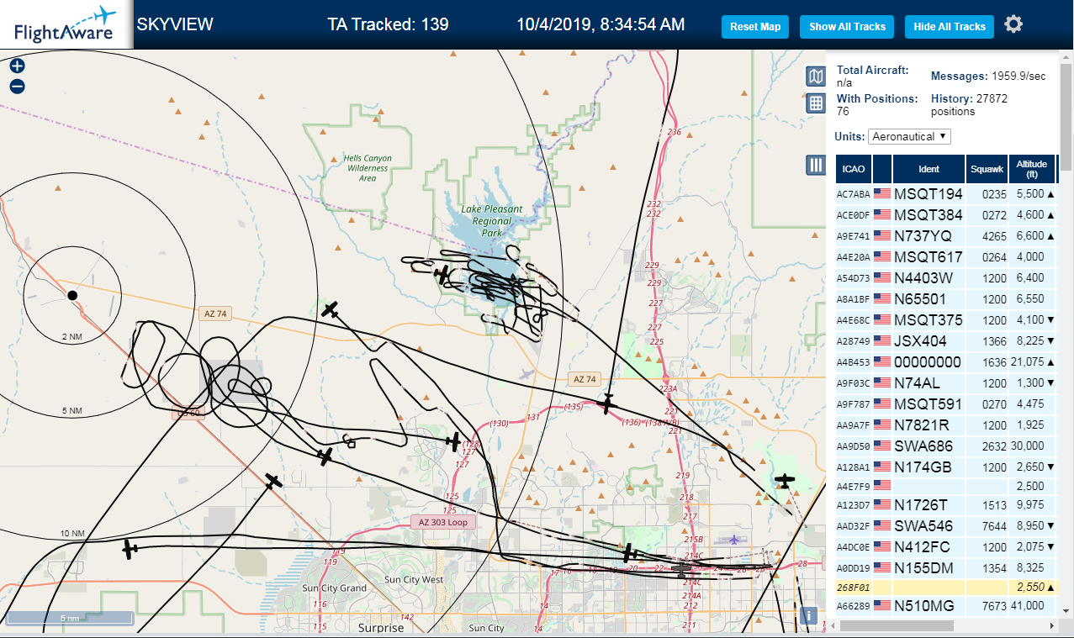This screenshot has width=1074, height=638.
Task: Select the MSQT384 aircraft row
Action: pos(945,215)
